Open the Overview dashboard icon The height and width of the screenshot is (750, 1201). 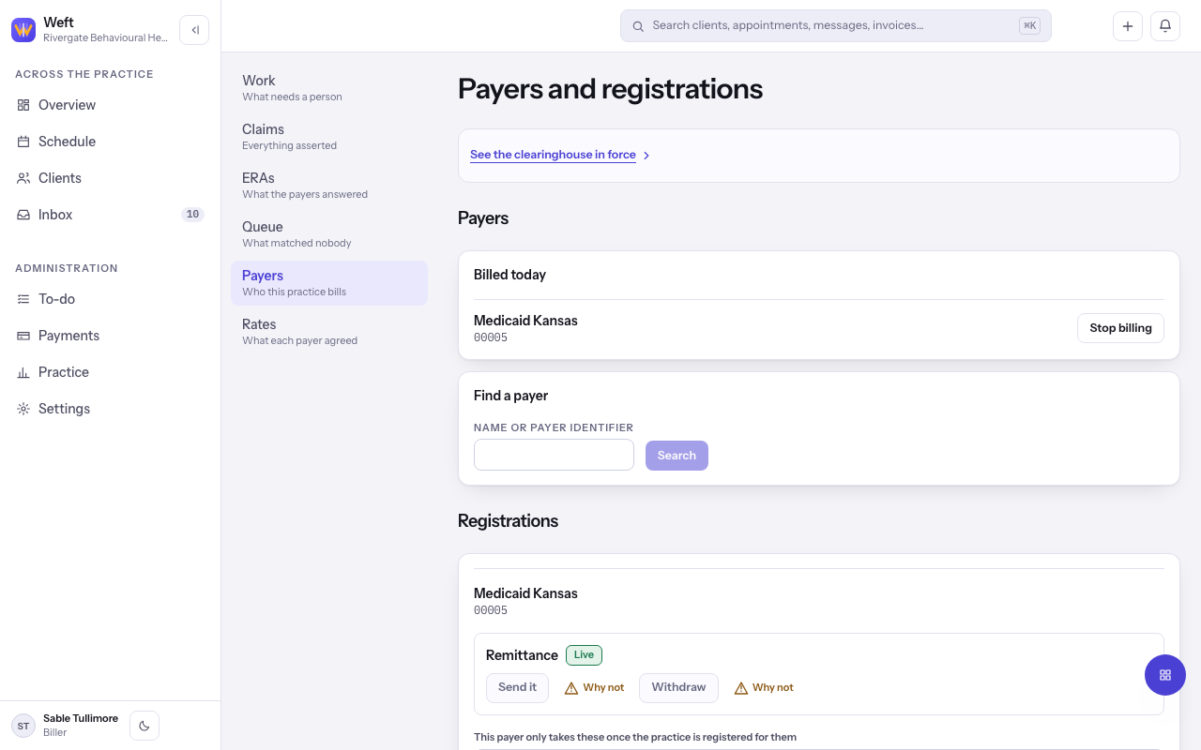tap(23, 105)
